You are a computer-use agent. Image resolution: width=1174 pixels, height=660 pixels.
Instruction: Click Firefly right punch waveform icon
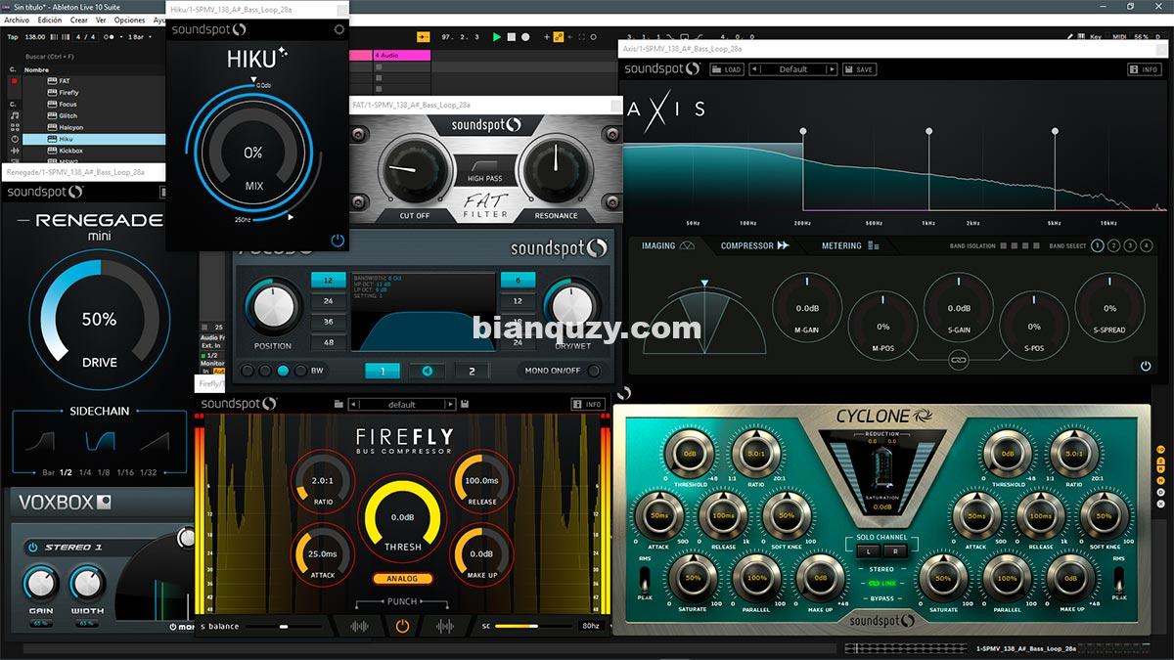tap(445, 626)
